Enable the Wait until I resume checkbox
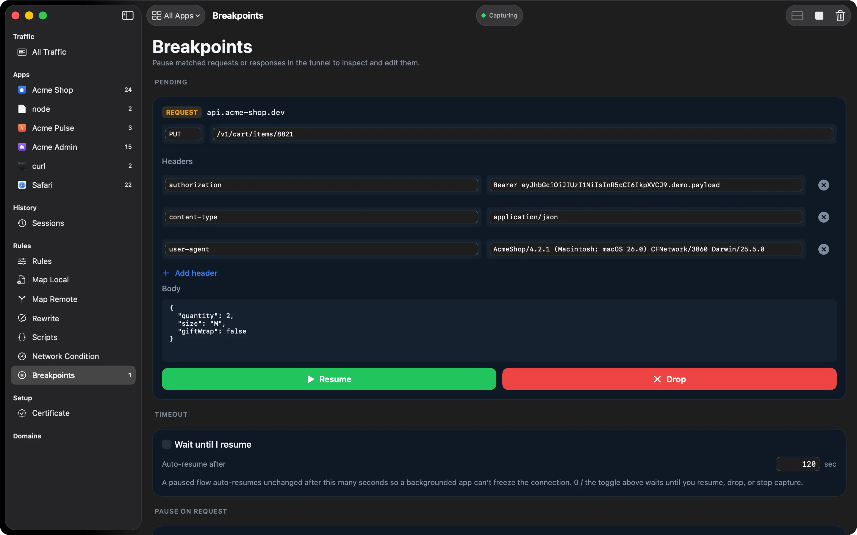Viewport: 857px width, 535px height. [166, 444]
